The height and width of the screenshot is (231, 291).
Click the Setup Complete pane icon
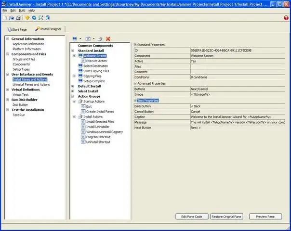point(80,81)
